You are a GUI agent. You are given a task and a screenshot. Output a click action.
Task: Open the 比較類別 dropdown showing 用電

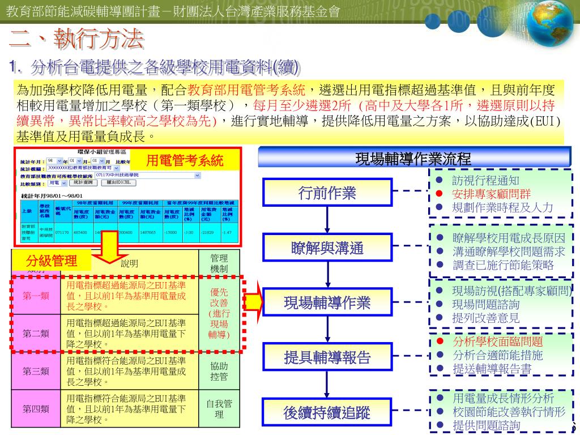[x=57, y=183]
